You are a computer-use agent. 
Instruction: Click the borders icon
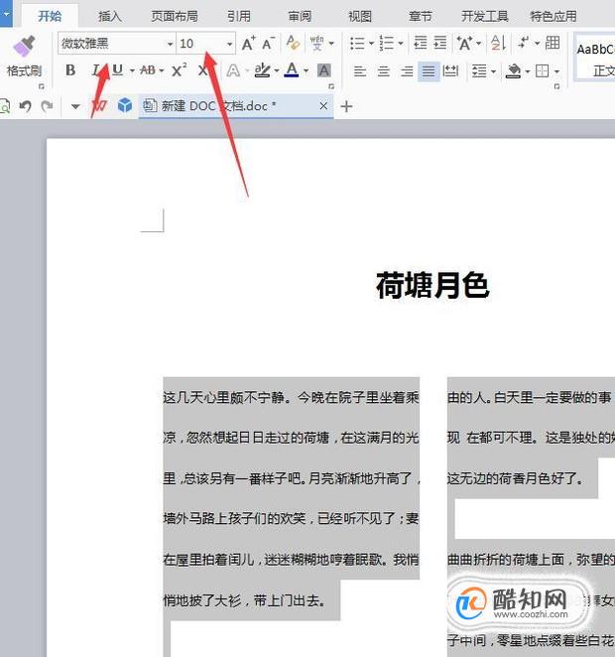point(543,71)
